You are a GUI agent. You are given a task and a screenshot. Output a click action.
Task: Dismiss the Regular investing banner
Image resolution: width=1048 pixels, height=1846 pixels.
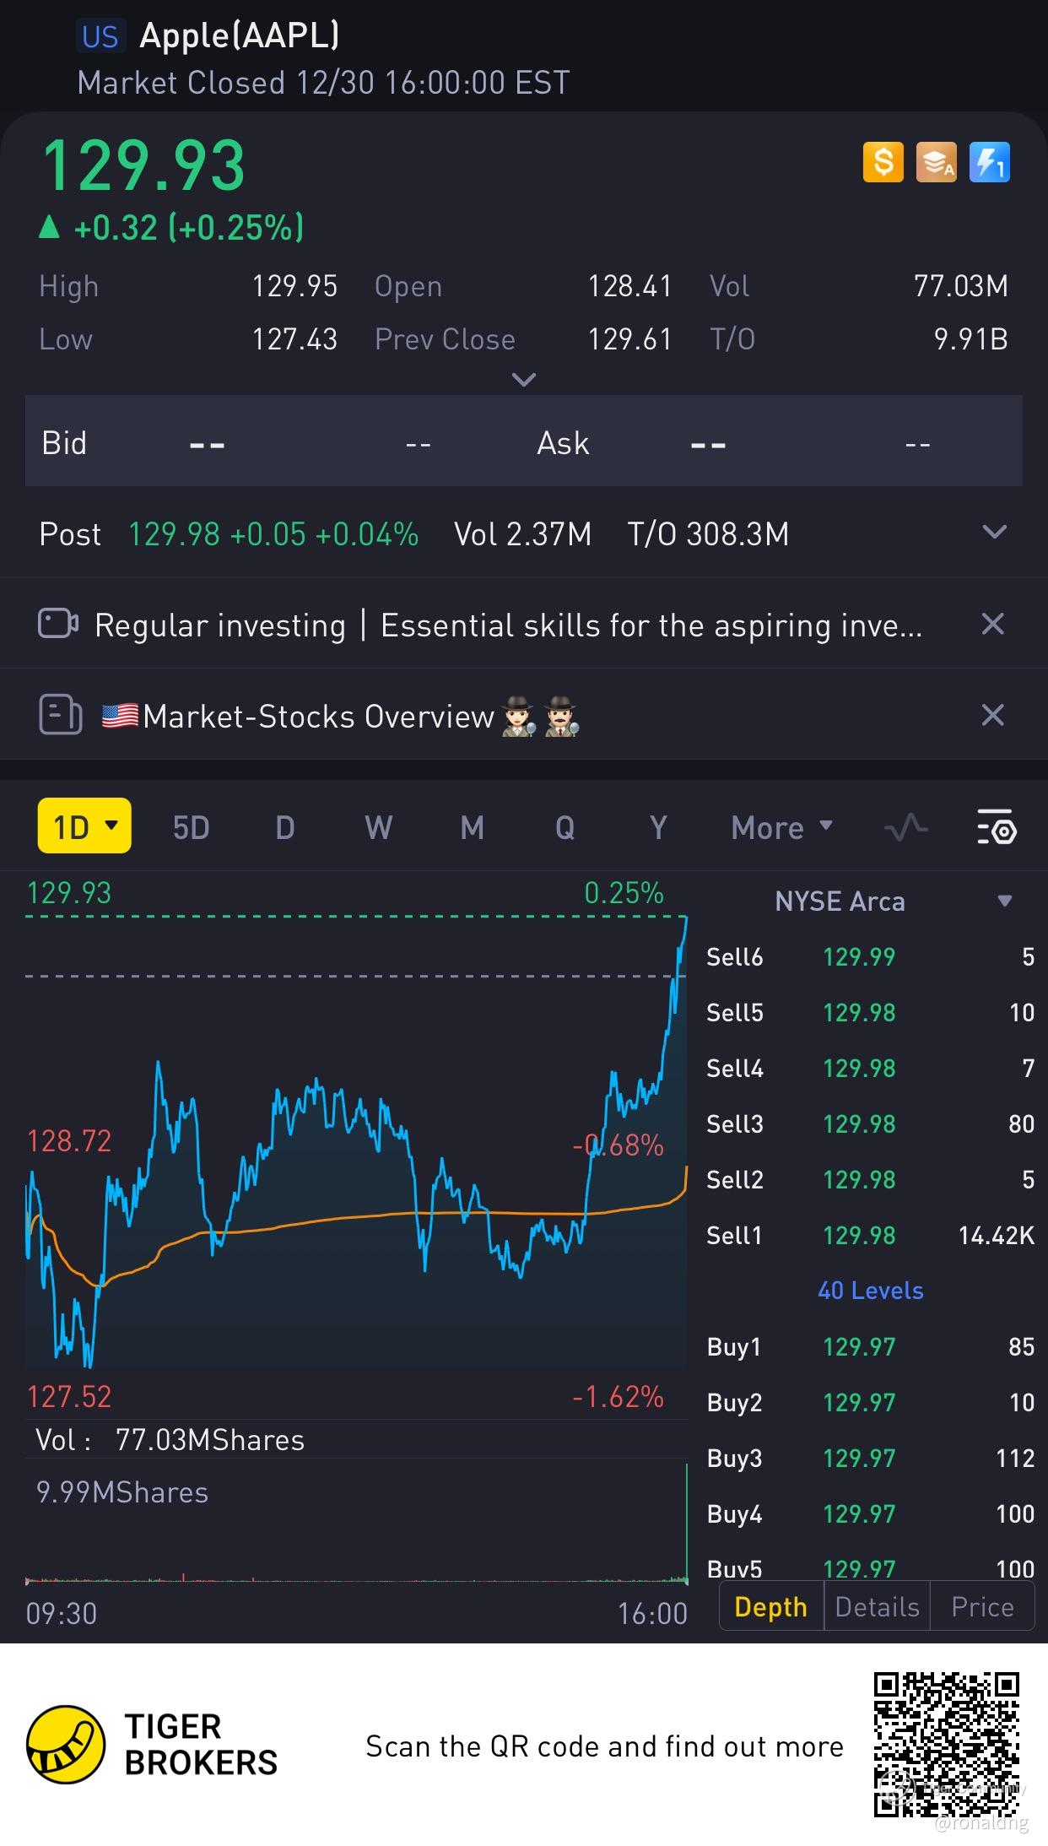point(993,625)
